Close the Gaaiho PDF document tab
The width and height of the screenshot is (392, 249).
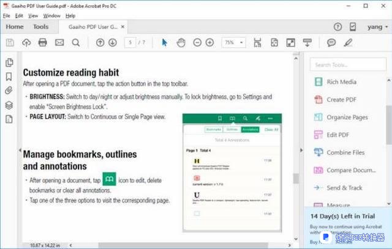coord(123,26)
